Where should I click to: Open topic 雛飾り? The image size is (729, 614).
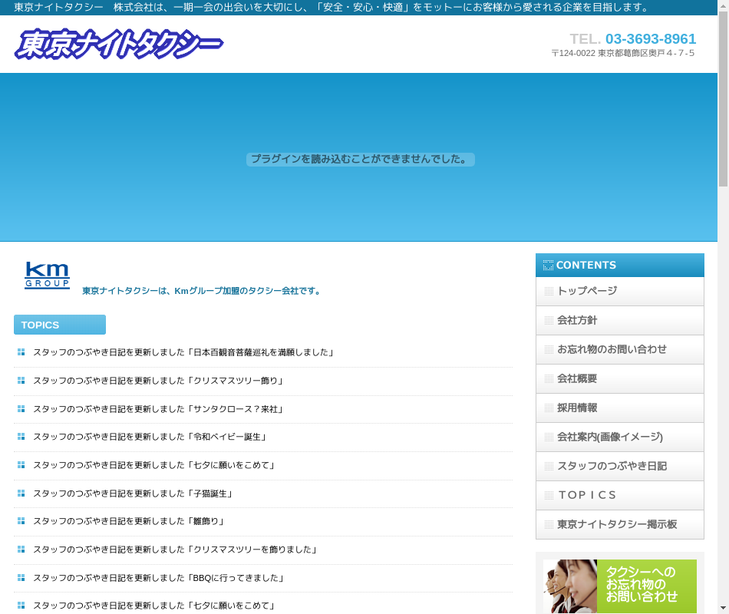click(129, 521)
